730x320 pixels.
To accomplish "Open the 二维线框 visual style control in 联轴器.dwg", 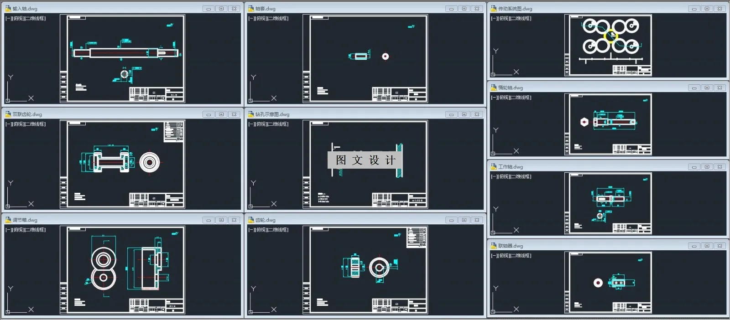I will pos(520,256).
